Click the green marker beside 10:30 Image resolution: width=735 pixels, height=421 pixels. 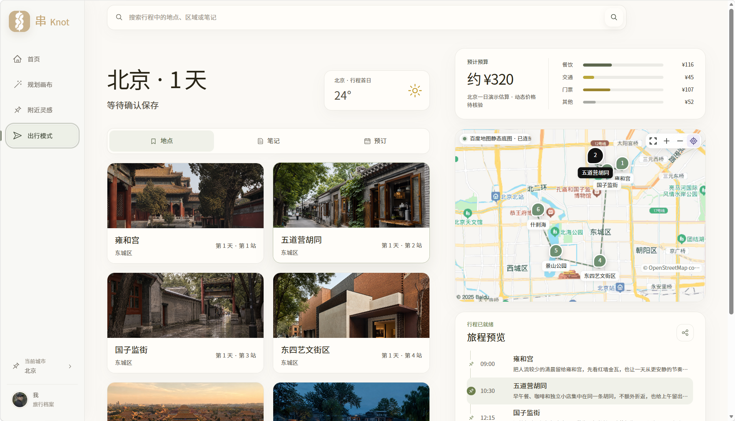pos(471,391)
